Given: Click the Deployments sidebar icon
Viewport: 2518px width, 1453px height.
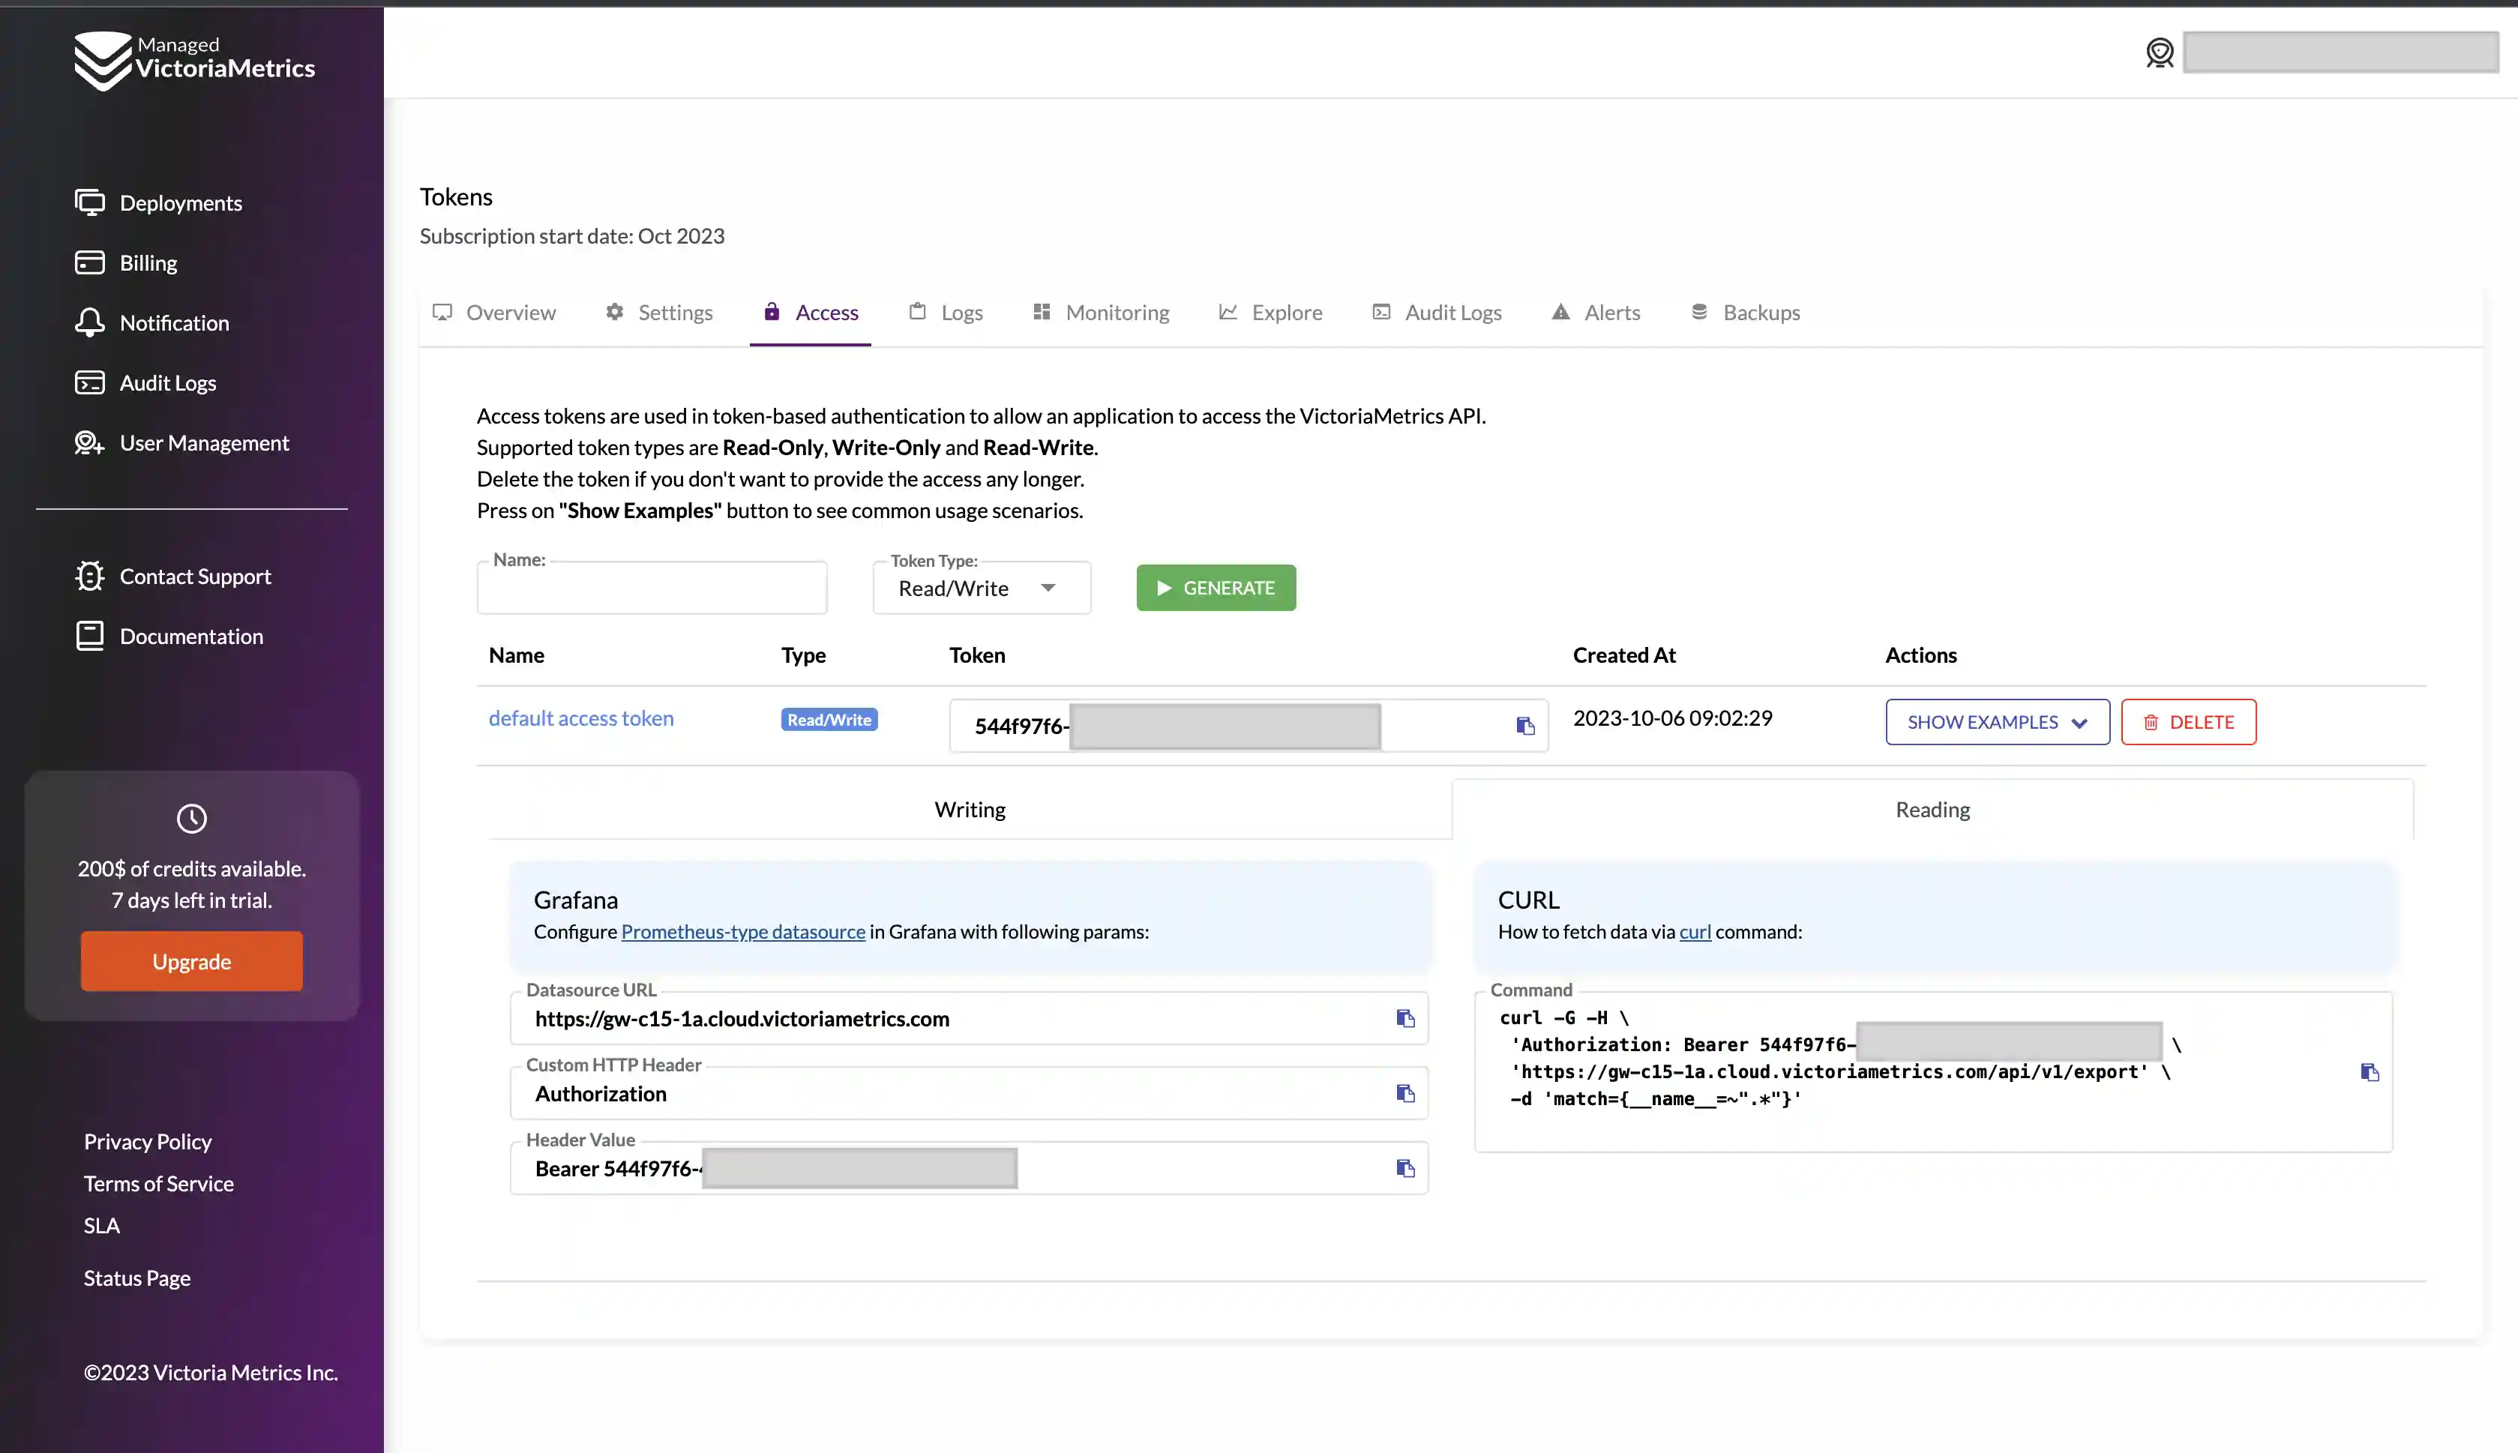Looking at the screenshot, I should click(x=88, y=202).
